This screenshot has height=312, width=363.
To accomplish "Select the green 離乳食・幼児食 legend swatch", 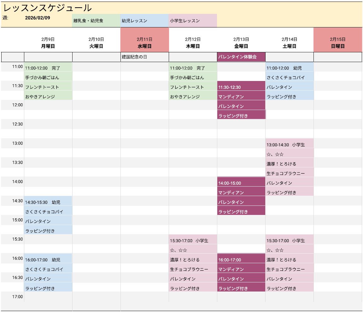I will [x=96, y=21].
